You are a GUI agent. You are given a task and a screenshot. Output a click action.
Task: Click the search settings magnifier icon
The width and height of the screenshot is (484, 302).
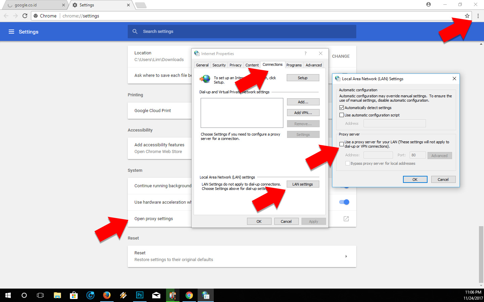[x=135, y=31]
